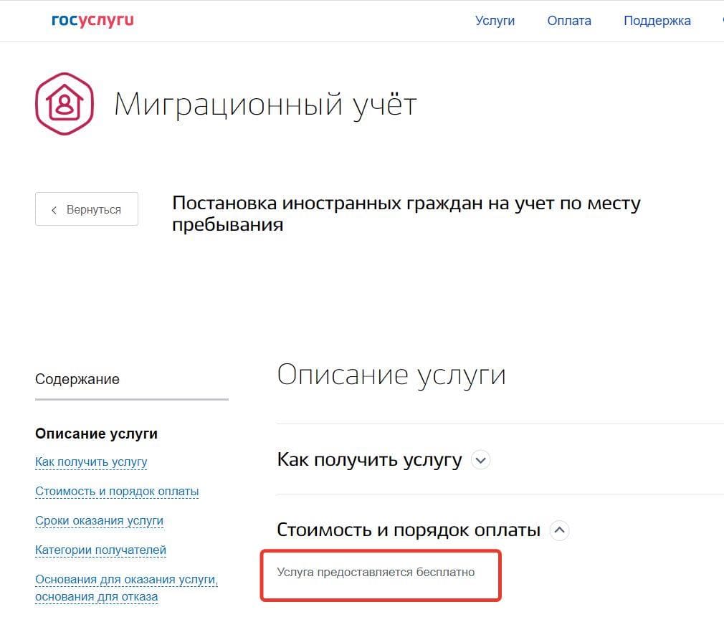Click the Госуслуги logo

pos(92,20)
